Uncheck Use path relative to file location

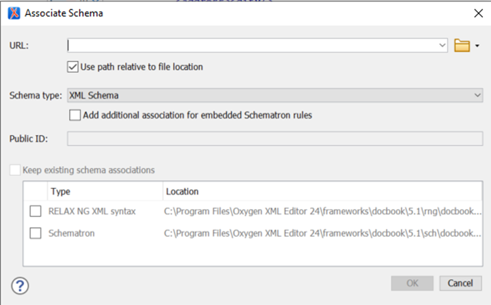(74, 66)
